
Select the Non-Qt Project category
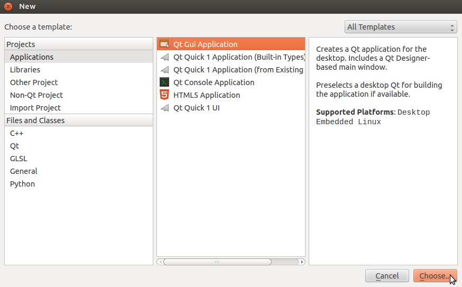79,95
